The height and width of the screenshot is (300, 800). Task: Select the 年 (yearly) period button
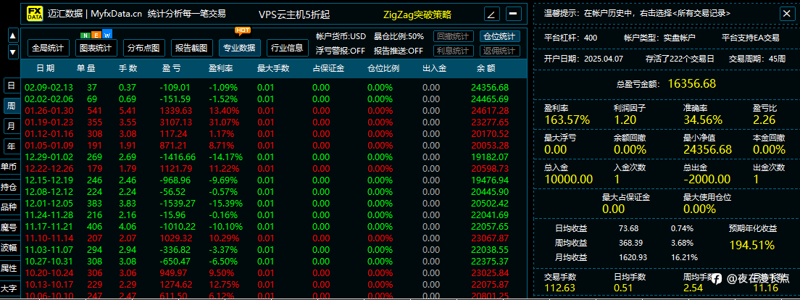coord(11,146)
